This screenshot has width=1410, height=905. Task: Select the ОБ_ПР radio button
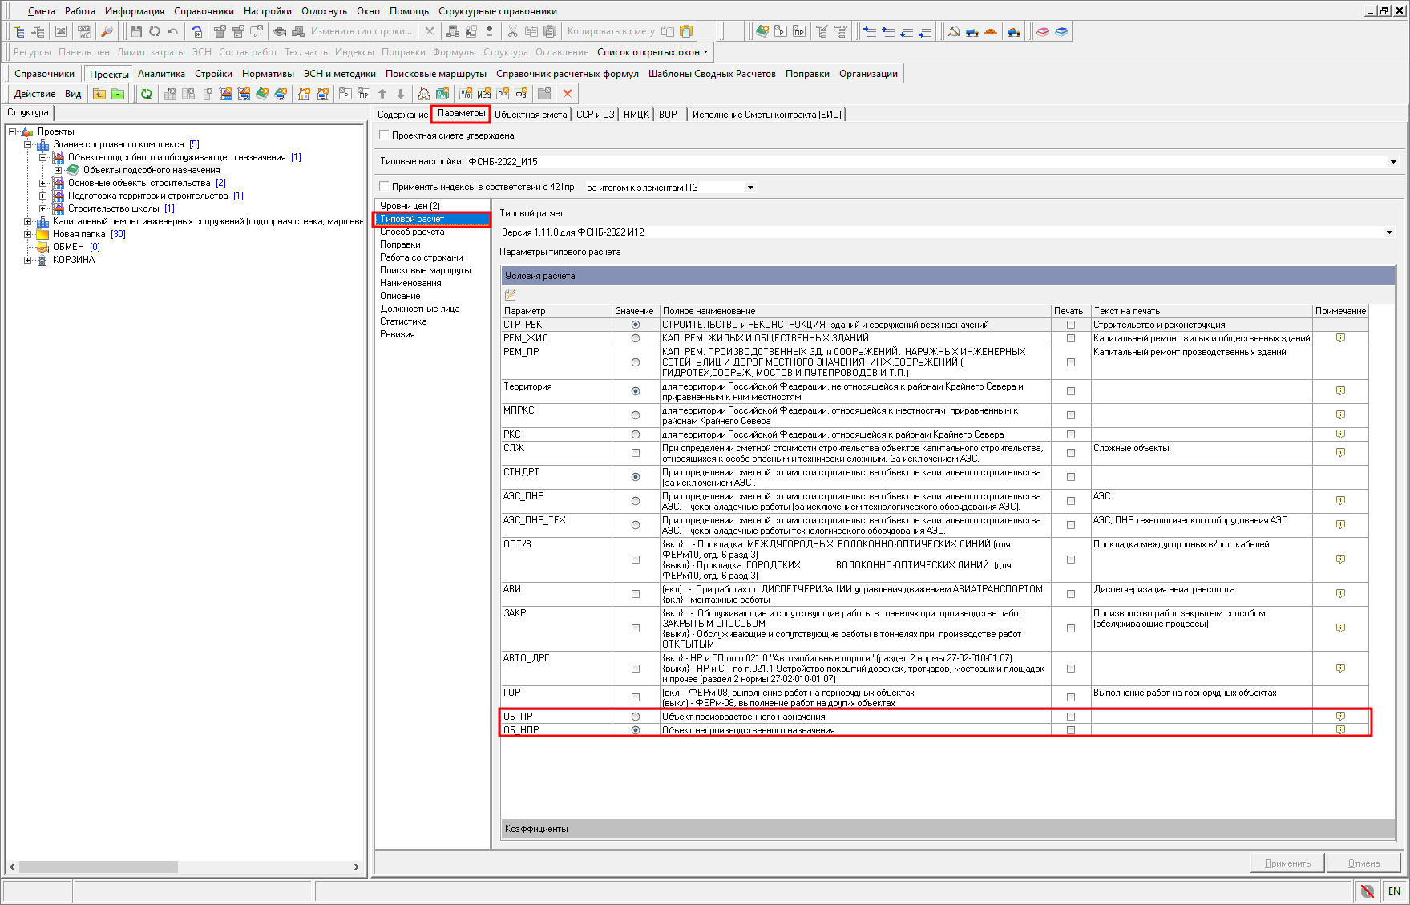(x=636, y=717)
